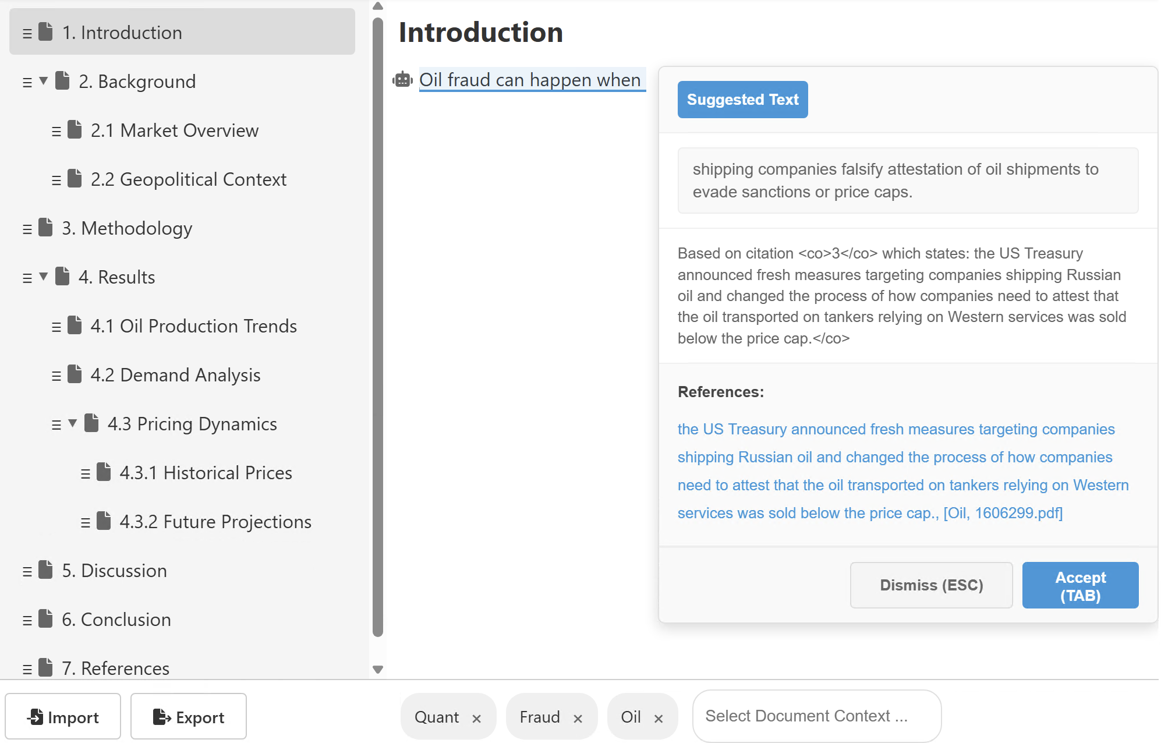Screen dimensions: 1161x743
Task: Click the document icon for 6. Conclusion
Action: (45, 619)
